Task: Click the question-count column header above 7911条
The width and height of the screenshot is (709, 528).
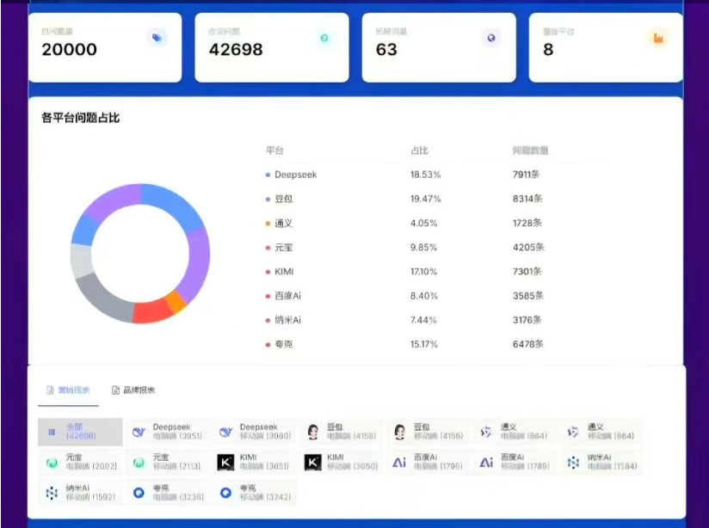Action: pyautogui.click(x=530, y=150)
